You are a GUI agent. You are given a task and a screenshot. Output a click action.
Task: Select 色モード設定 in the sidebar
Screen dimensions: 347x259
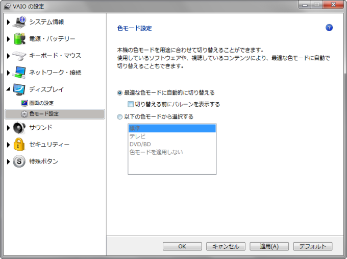click(43, 113)
